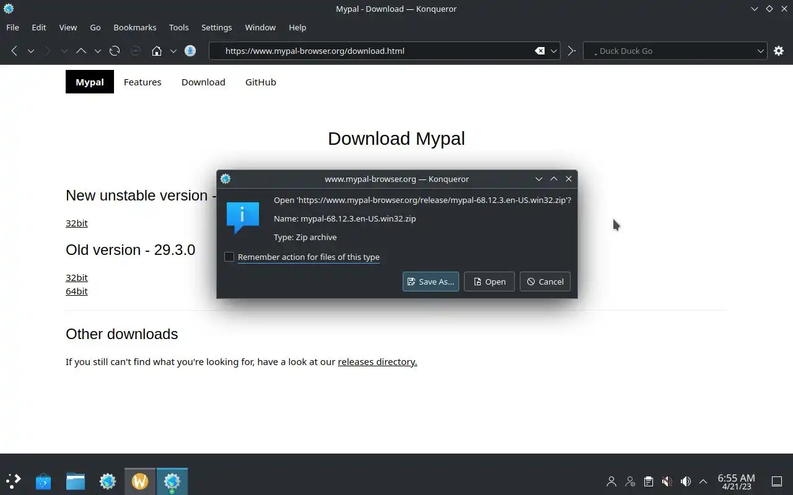Cancel the download dialog
The image size is (793, 495).
pos(545,282)
